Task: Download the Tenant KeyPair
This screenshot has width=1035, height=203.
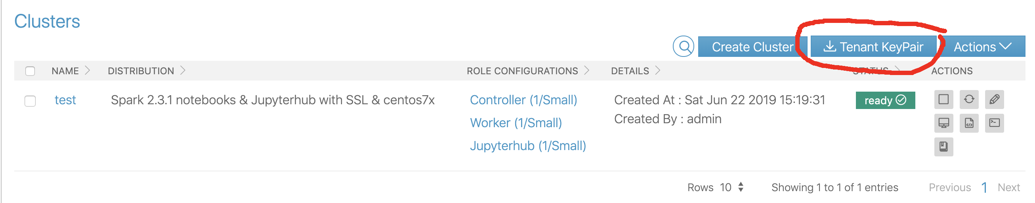Action: click(x=873, y=47)
